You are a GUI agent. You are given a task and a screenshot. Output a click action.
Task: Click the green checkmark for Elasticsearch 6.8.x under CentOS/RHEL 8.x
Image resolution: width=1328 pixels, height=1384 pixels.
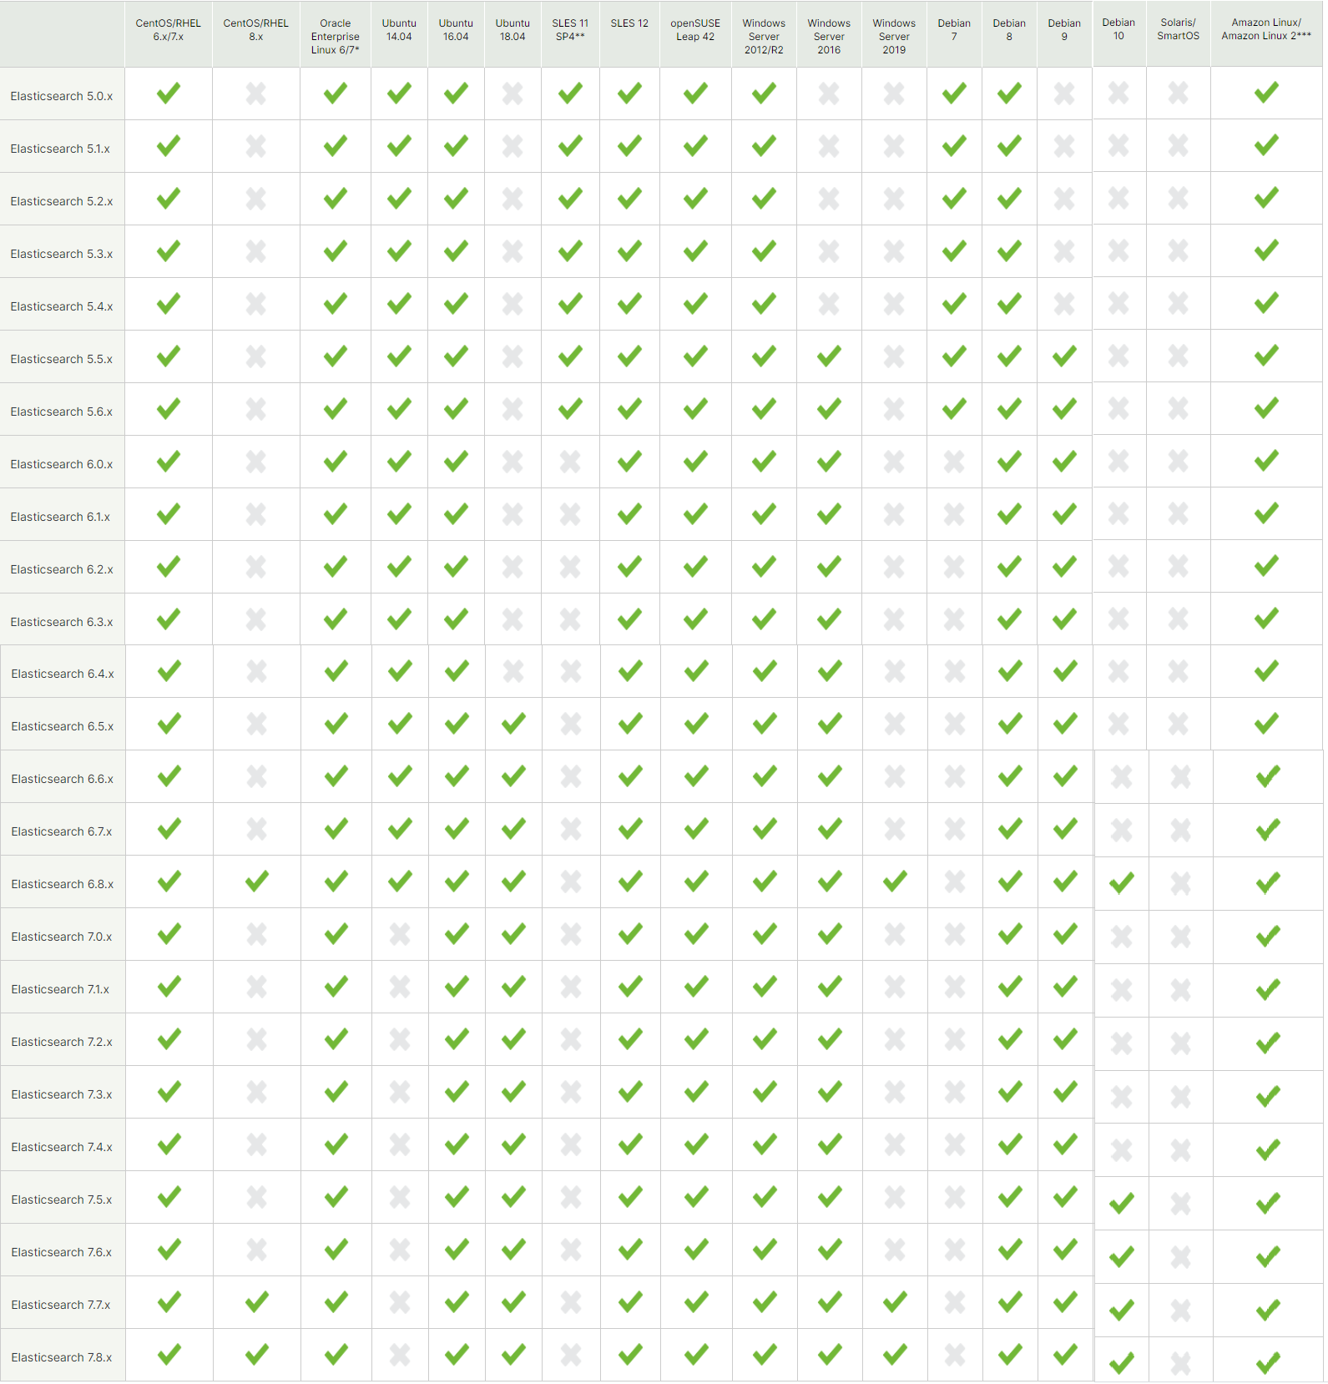point(257,881)
